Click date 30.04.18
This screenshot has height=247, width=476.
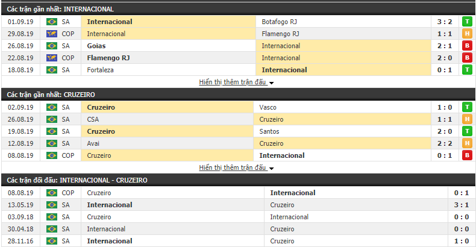tap(20, 229)
